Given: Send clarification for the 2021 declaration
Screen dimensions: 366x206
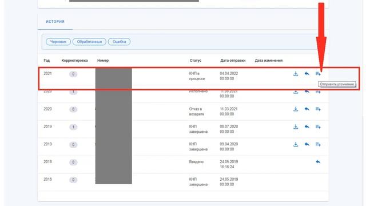Looking at the screenshot, I should [x=318, y=74].
